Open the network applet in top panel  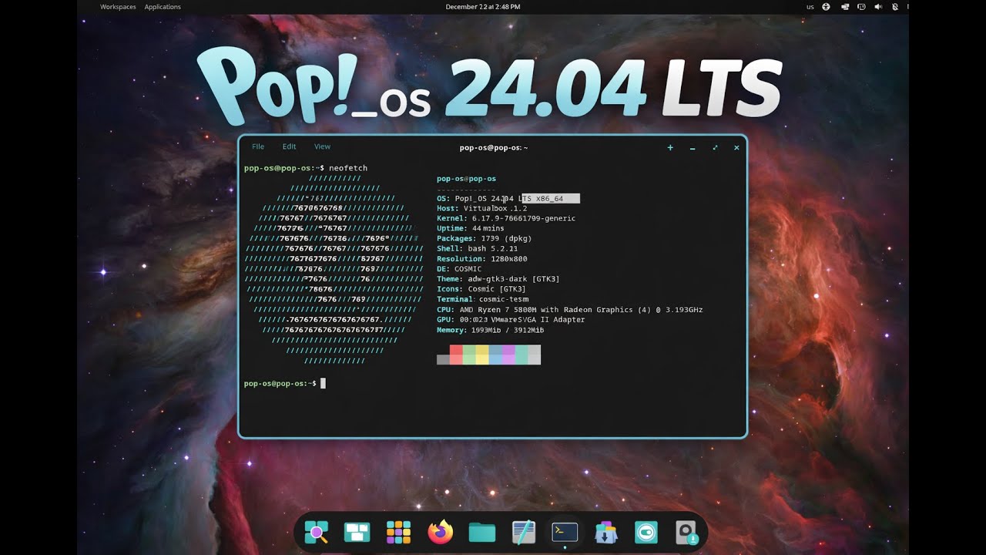845,7
